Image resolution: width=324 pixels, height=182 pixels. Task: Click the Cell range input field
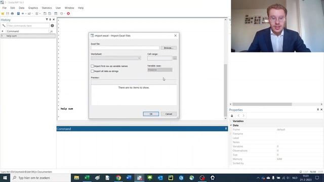(160, 58)
